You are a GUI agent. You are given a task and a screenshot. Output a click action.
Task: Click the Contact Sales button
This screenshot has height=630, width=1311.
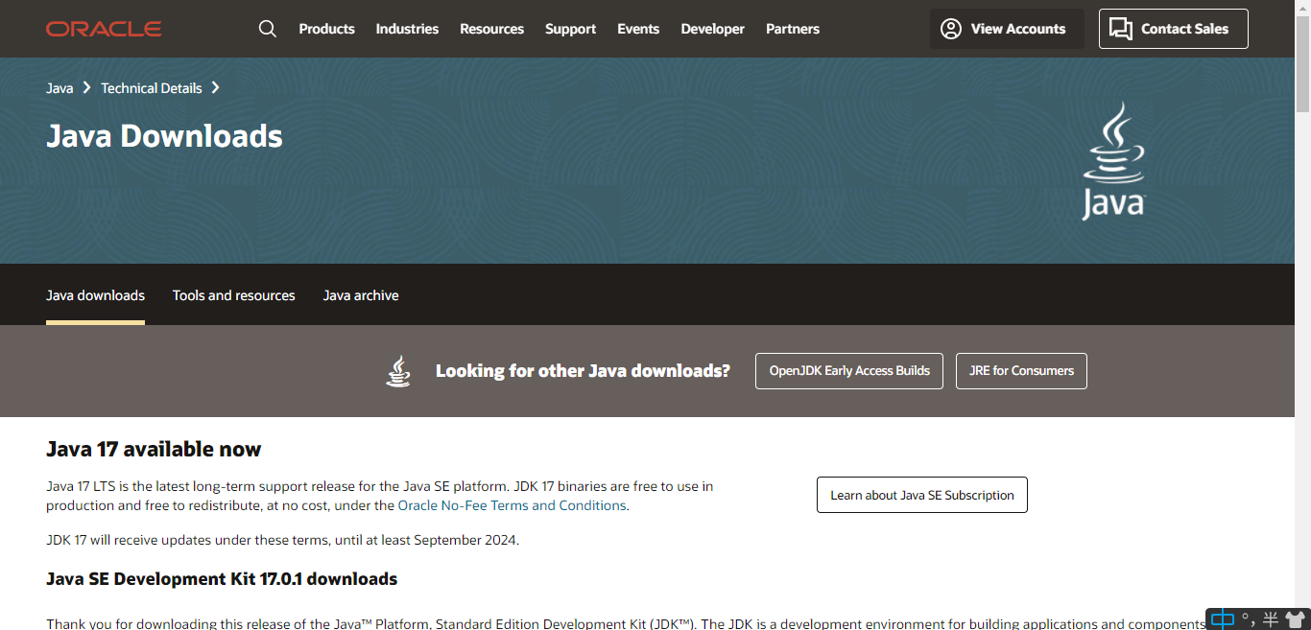[x=1174, y=29]
